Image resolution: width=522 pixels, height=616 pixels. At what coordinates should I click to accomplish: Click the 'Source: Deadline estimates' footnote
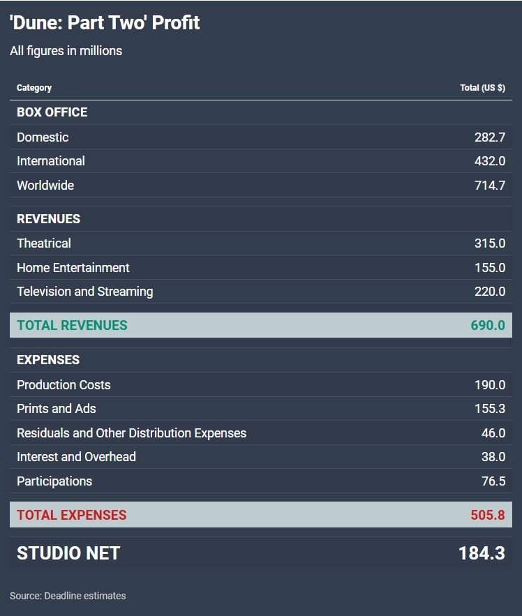click(x=68, y=596)
